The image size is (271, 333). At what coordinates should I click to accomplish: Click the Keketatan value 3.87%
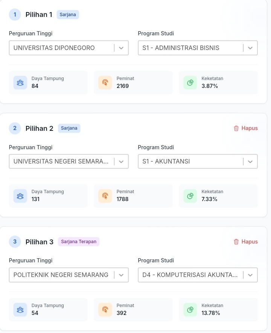210,86
